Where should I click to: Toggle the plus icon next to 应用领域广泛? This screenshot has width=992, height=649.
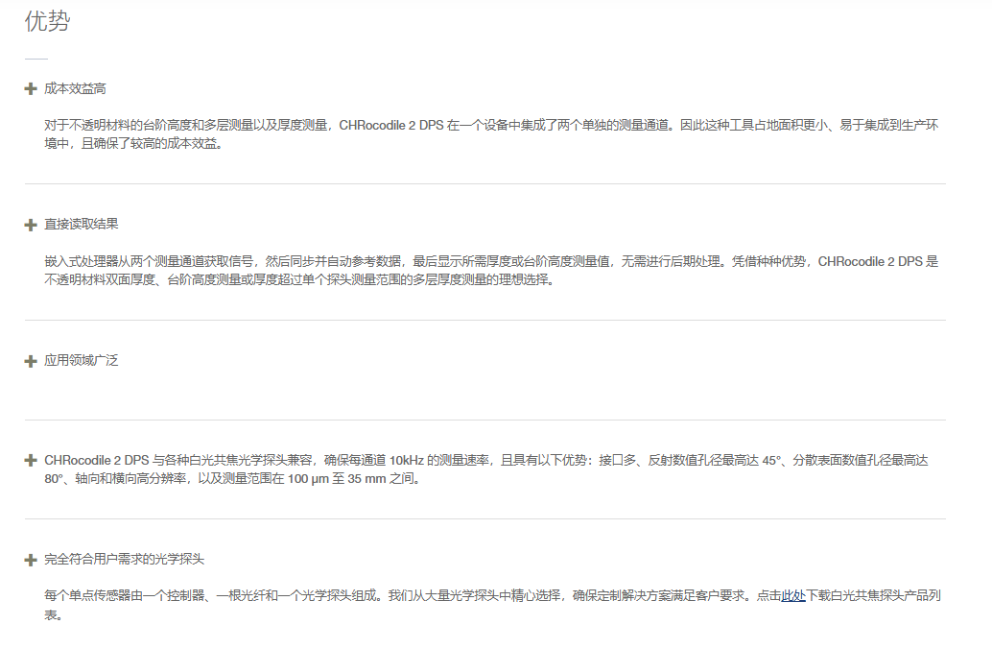pos(31,361)
